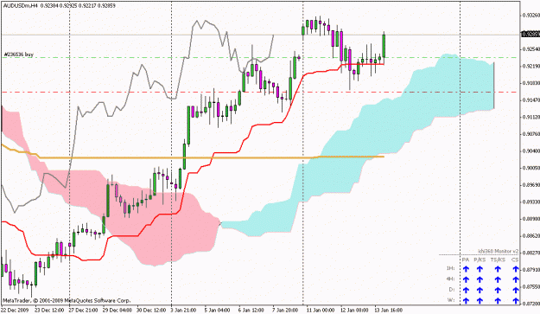
Task: Click the W row PA arrow
Action: click(x=466, y=300)
